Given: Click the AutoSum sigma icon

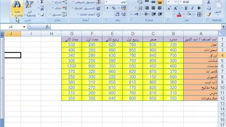Looking at the screenshot, I should [x=42, y=2].
